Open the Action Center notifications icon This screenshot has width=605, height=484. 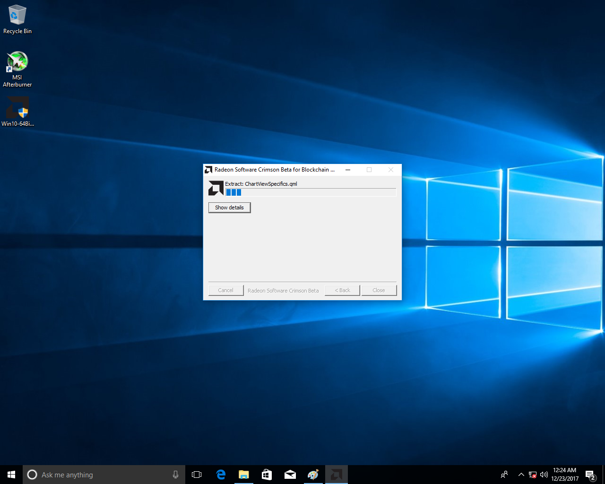(x=590, y=475)
